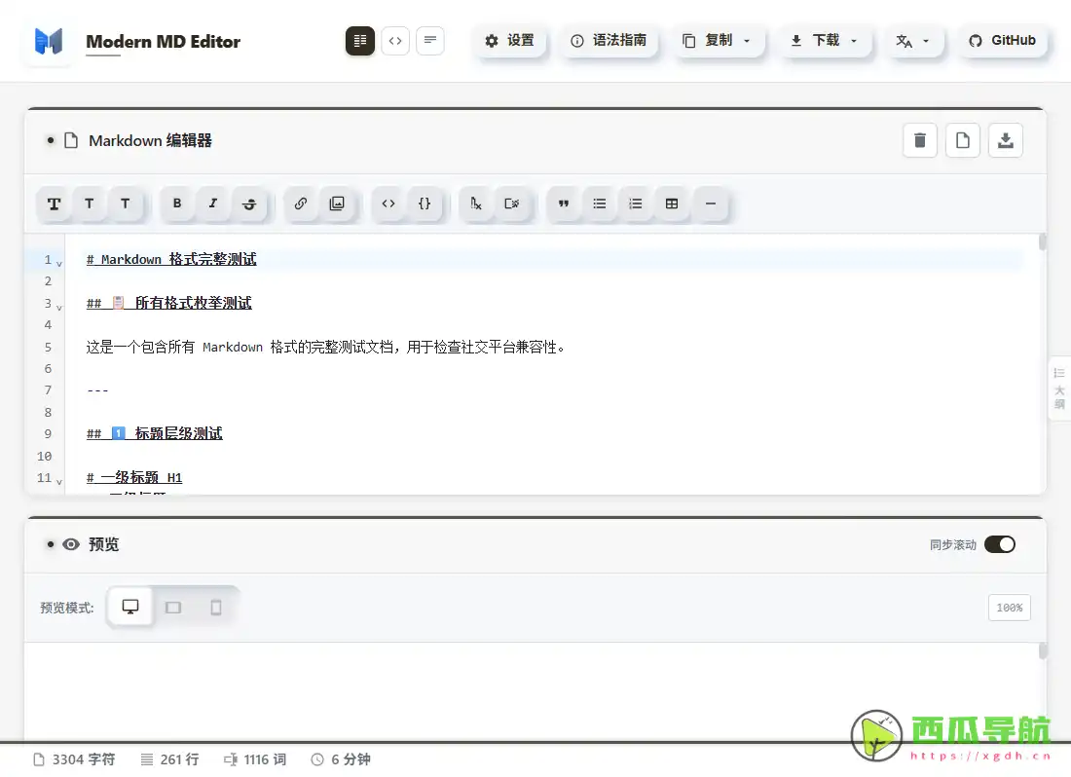
Task: Click the Modern MD Editor title text
Action: click(164, 42)
